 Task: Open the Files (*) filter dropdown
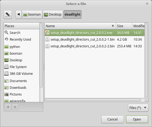tap(138, 108)
